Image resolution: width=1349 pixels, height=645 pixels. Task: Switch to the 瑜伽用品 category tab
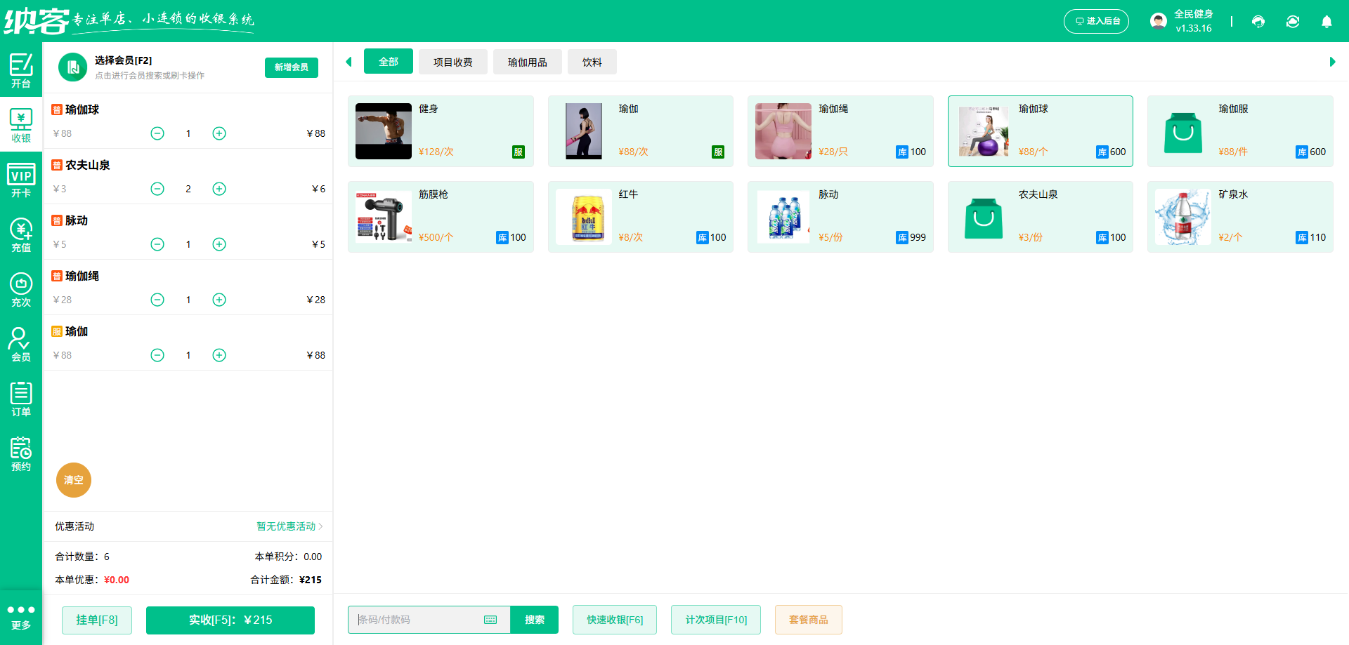pos(527,62)
